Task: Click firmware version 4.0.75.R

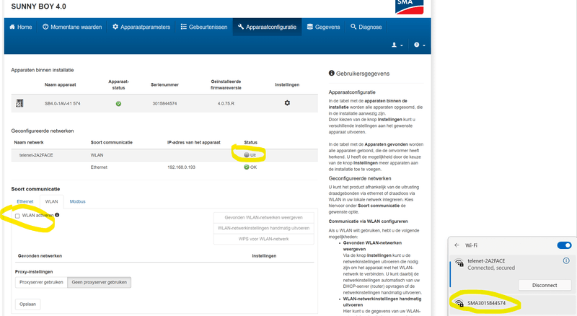Action: pos(226,103)
